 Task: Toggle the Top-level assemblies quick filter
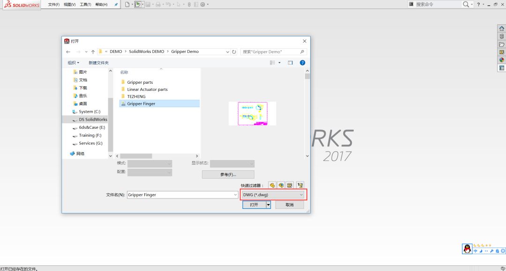[300, 185]
